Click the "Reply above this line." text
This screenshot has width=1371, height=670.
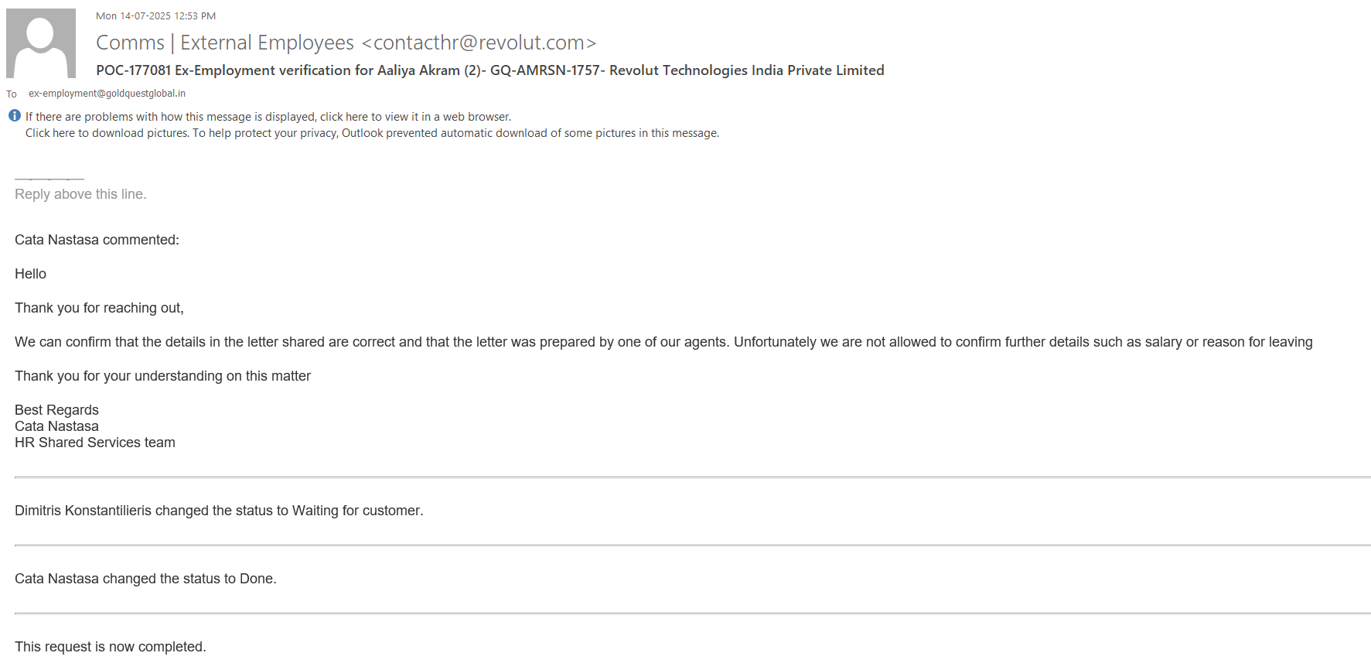pos(80,194)
